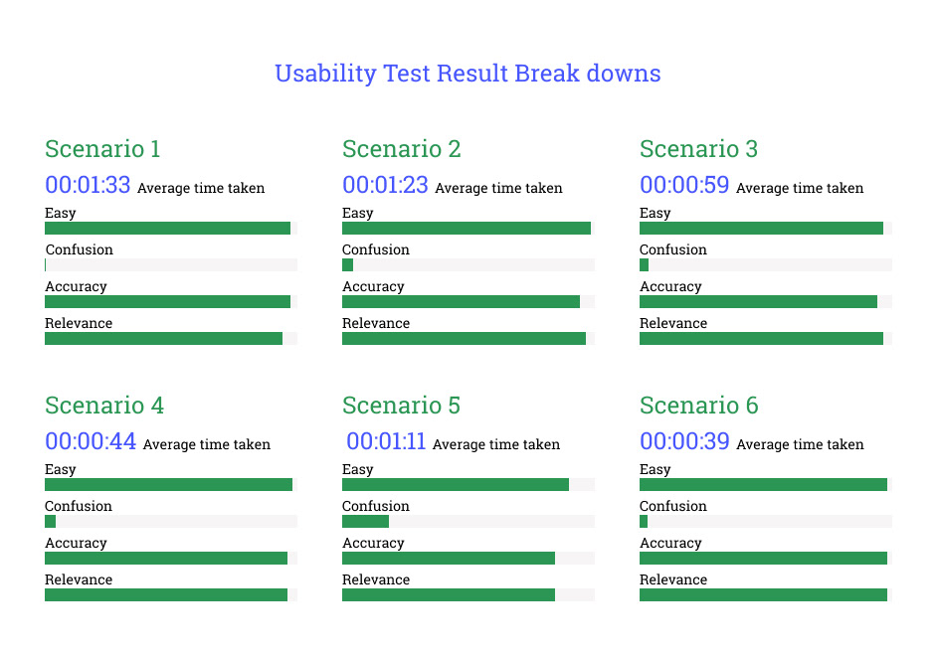
Task: Select the Scenario 1 heading
Action: point(102,149)
